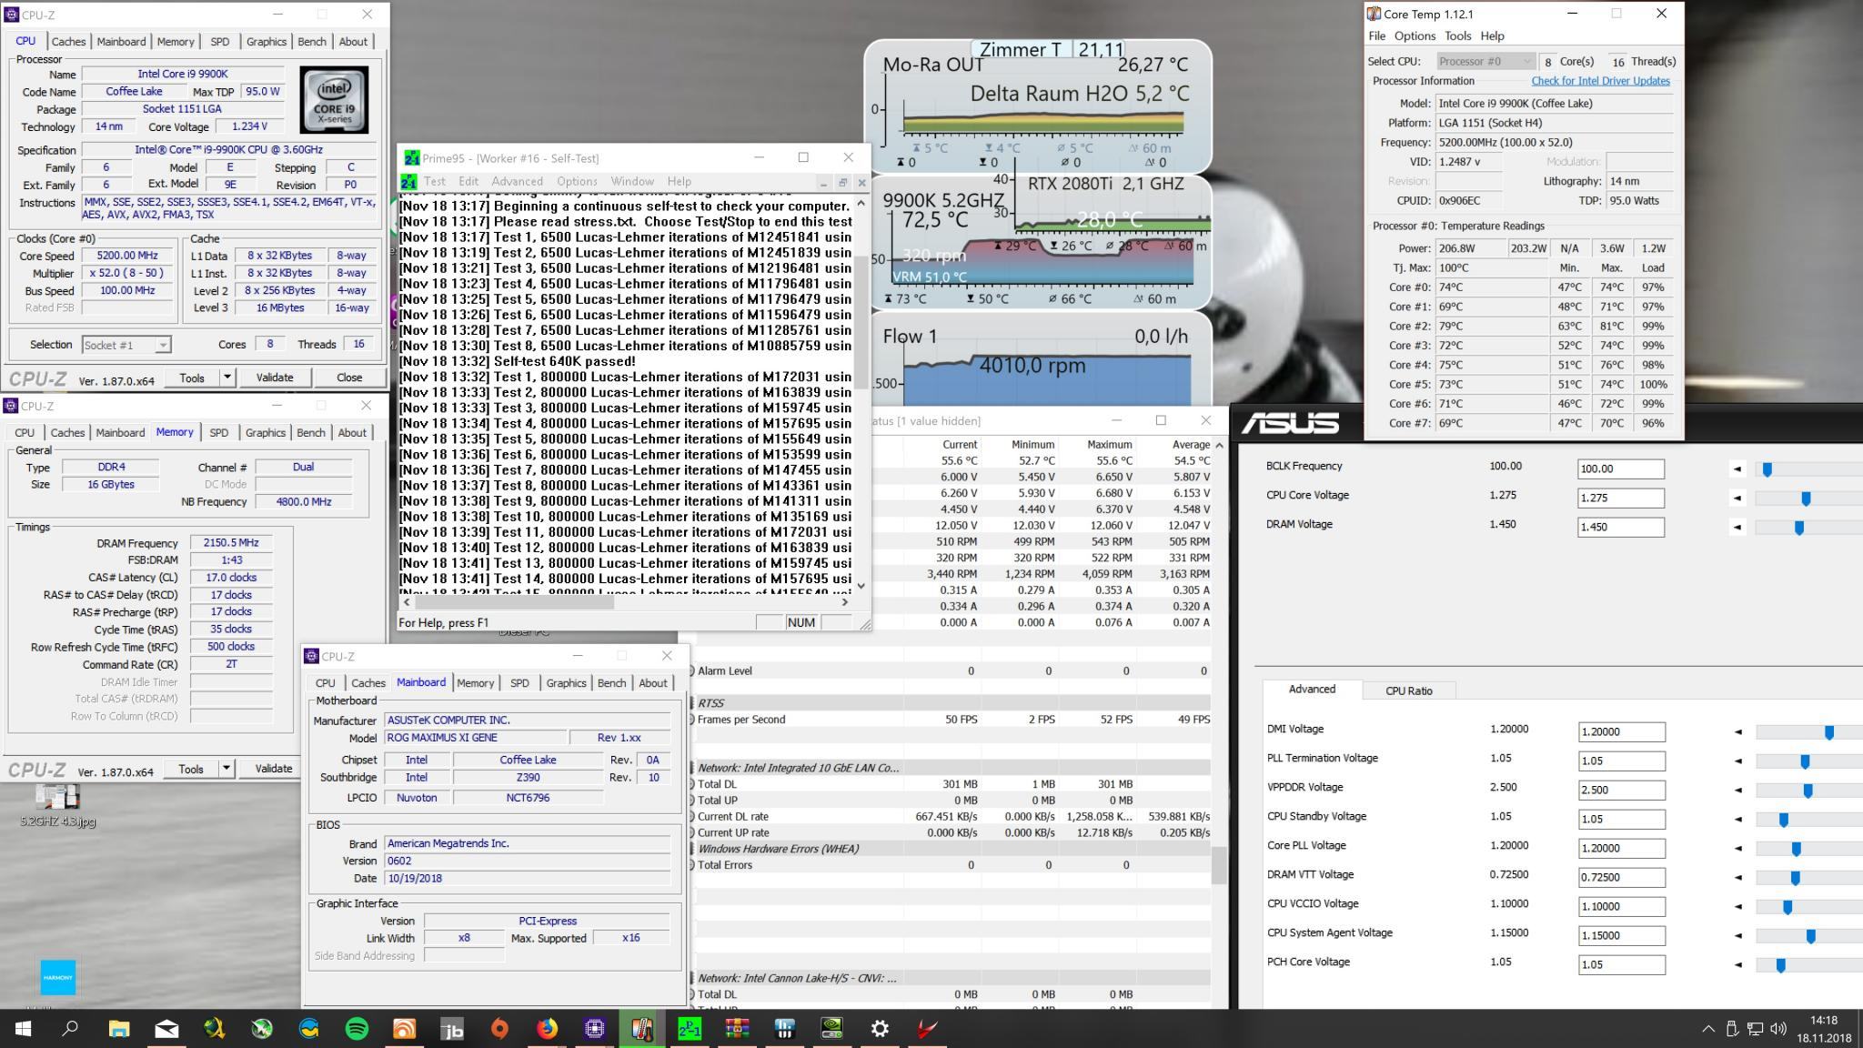Image resolution: width=1863 pixels, height=1048 pixels.
Task: Click the CPU System Agent Voltage slider handle
Action: tap(1810, 936)
